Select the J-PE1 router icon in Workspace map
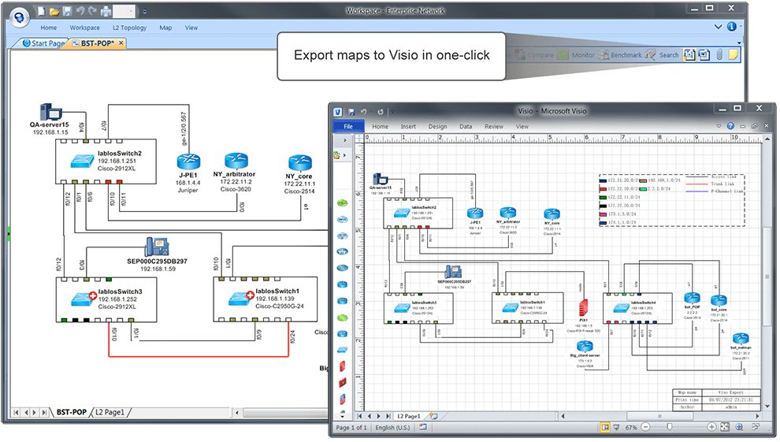This screenshot has width=780, height=442. [x=188, y=162]
